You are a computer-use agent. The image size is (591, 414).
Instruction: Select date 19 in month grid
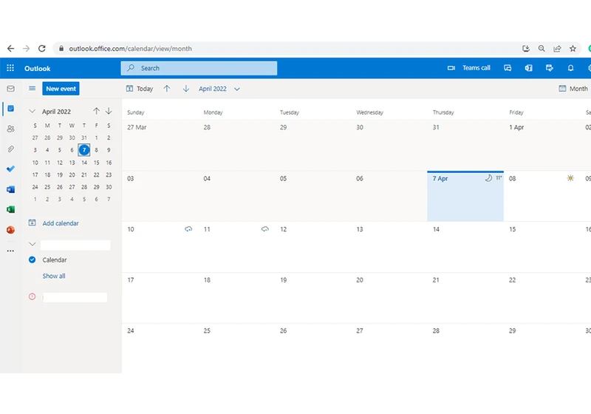click(x=284, y=280)
